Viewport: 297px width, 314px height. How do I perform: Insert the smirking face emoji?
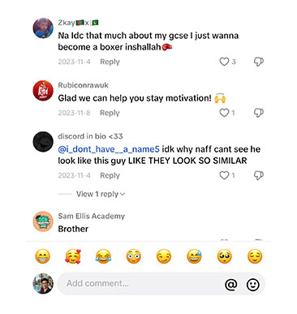164,256
